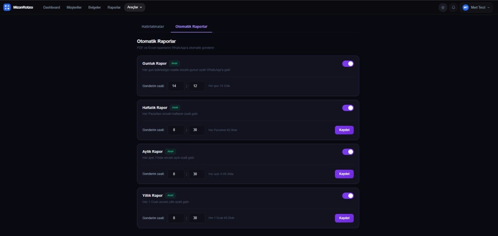
Task: Open the Raporlar menu item
Action: click(114, 7)
